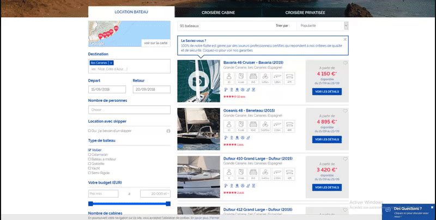Click the berths bed icon for Dufour 410
This screenshot has height=220, width=436.
coord(253,174)
